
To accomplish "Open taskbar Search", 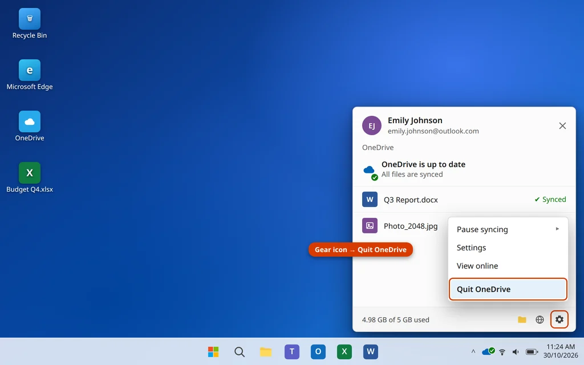I will (x=240, y=351).
